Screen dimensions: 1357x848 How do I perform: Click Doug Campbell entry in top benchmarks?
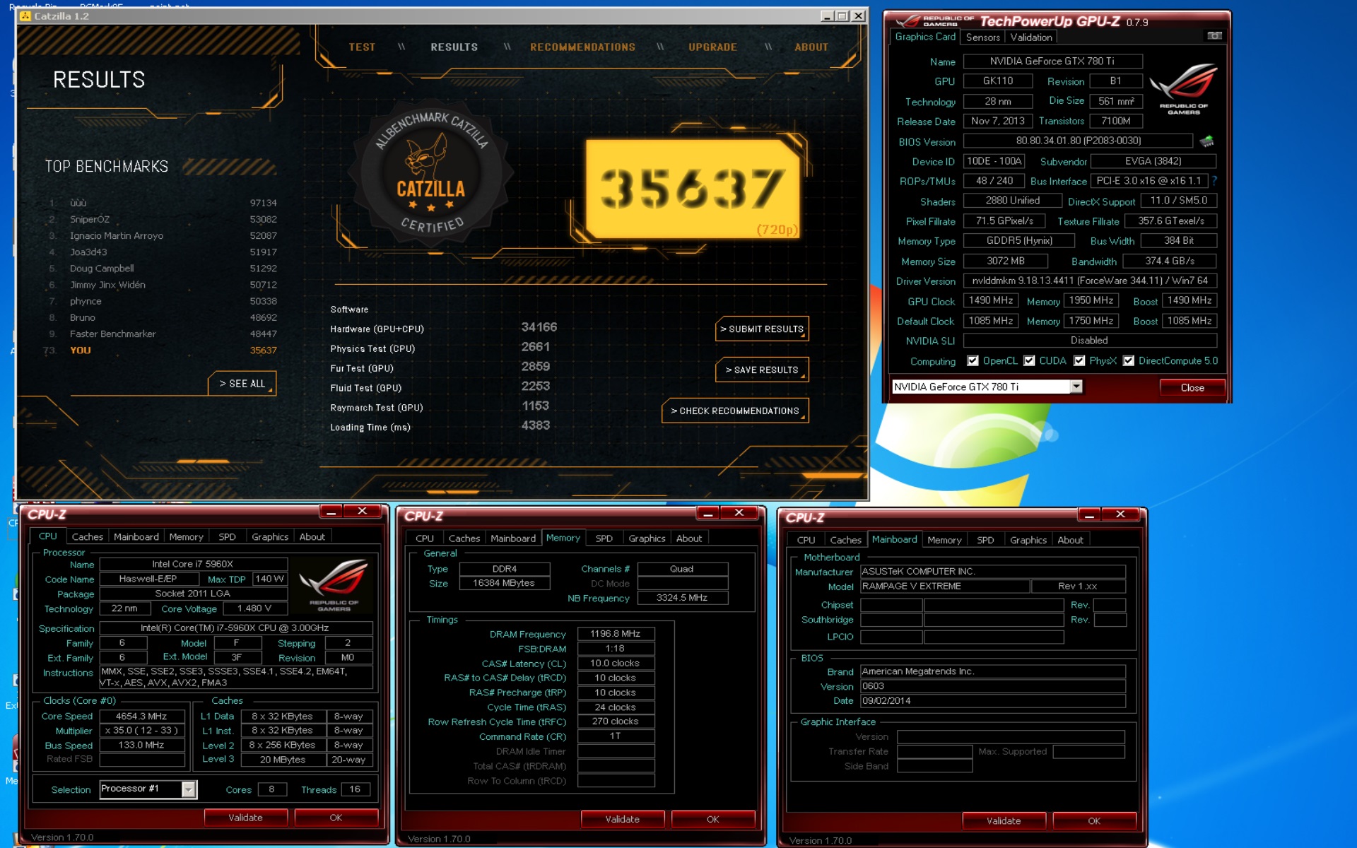click(163, 269)
